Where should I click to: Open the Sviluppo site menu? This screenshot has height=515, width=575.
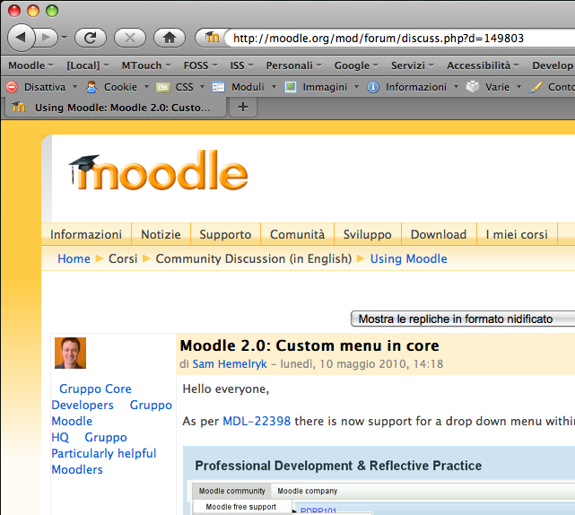[368, 234]
